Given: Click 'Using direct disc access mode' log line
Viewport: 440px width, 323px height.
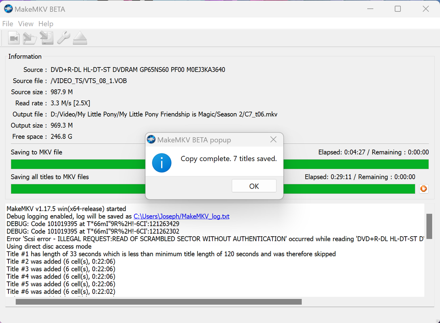Looking at the screenshot, I should 49,247.
